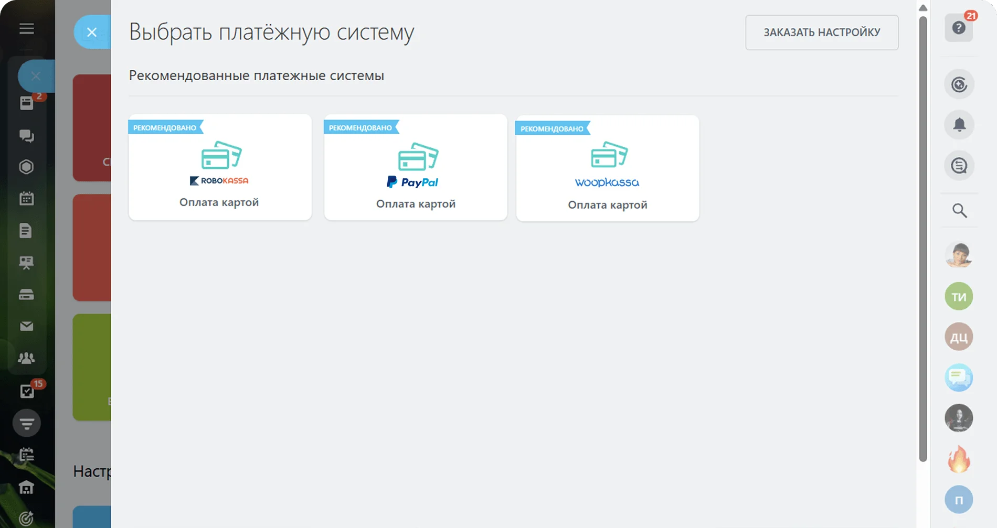Open the calendar icon in left sidebar
The image size is (997, 528).
click(x=26, y=198)
